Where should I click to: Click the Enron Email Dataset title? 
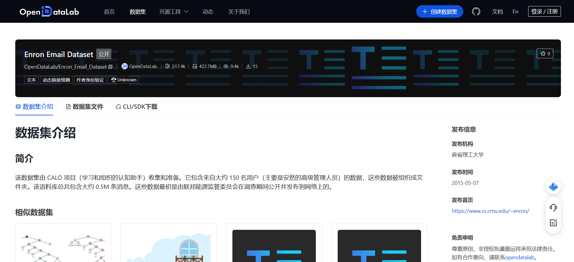click(59, 54)
